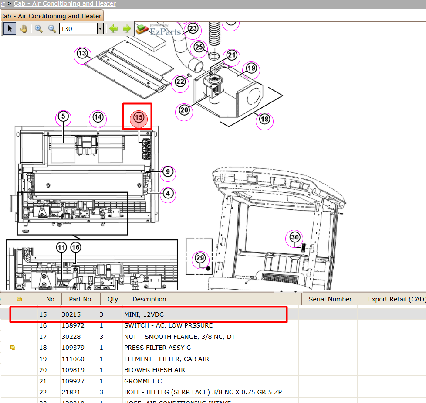Screen dimensions: 426x403
Task: Go to previous diagram with left arrow
Action: coord(114,28)
